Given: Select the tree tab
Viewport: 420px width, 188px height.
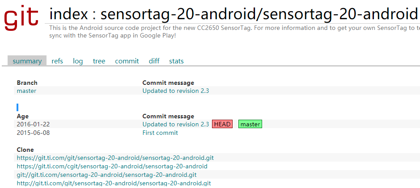Looking at the screenshot, I should point(99,61).
